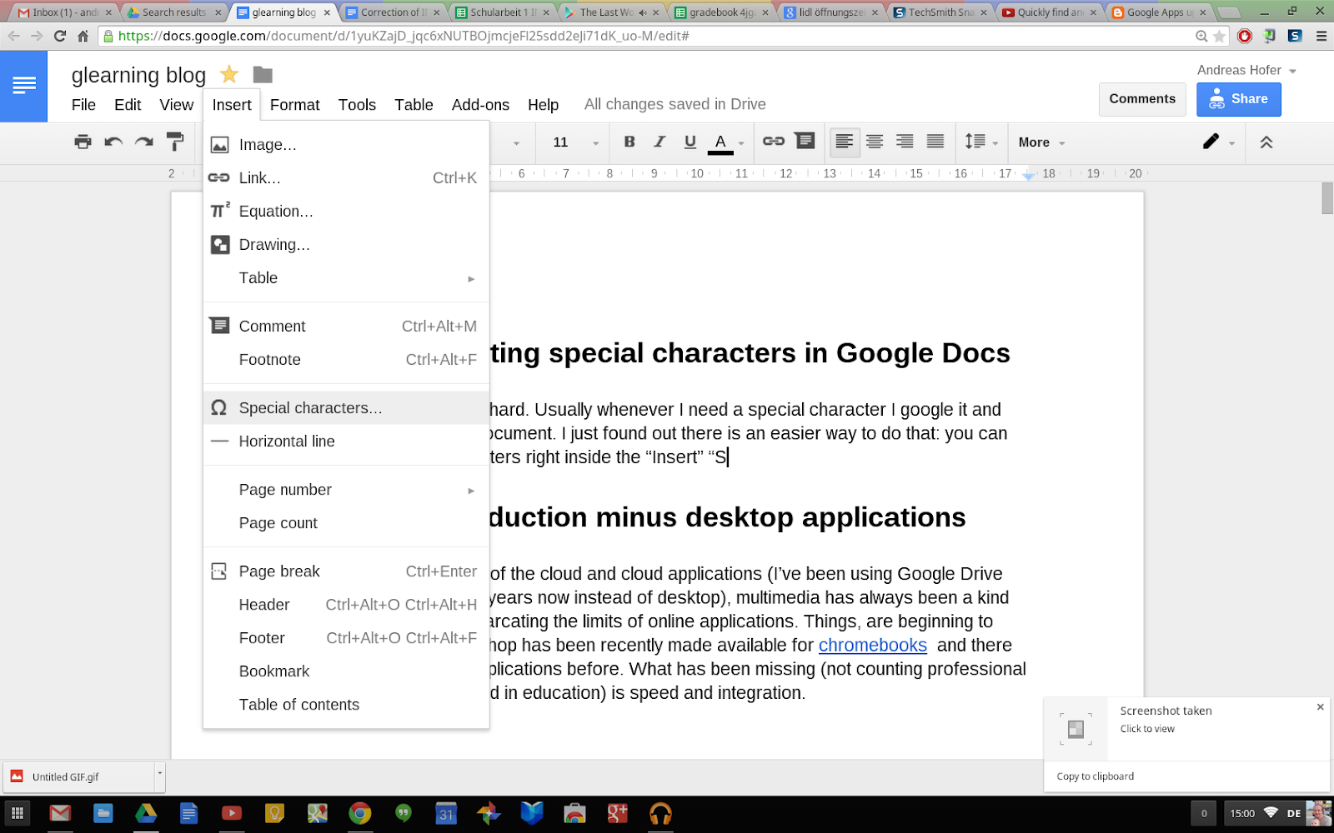This screenshot has height=833, width=1334.
Task: Open the line spacing dropdown
Action: click(981, 142)
